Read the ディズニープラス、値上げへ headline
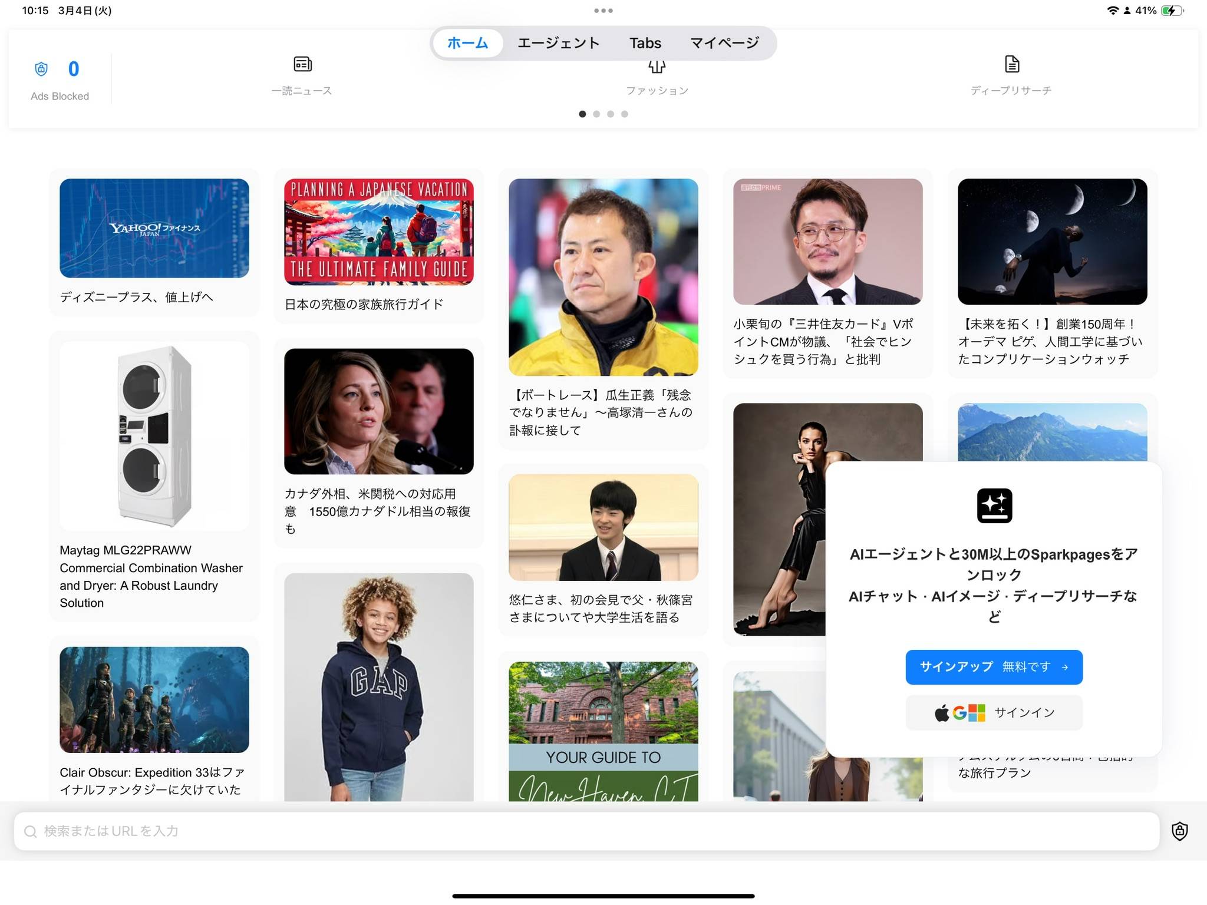 pos(137,297)
